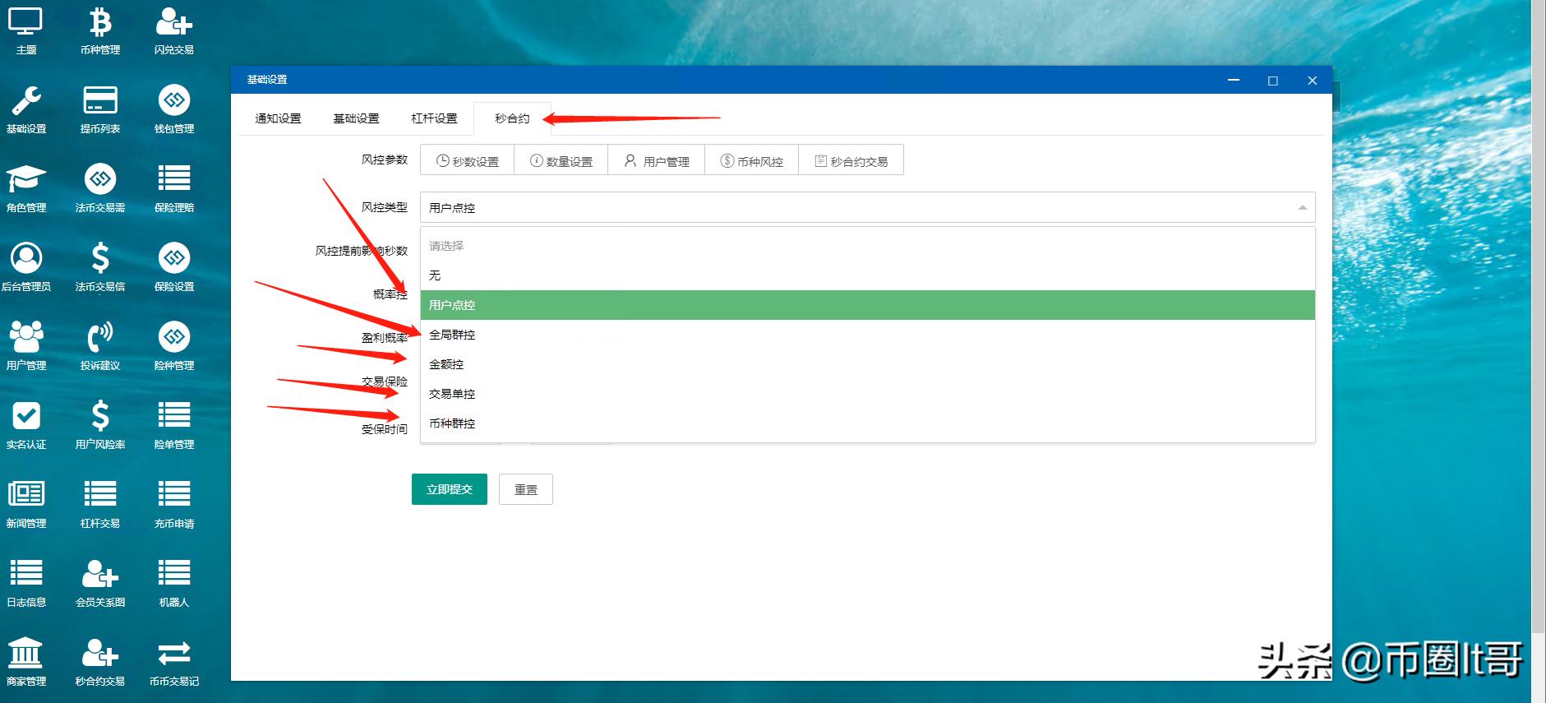
Task: Click 币种风控 button
Action: tap(752, 160)
